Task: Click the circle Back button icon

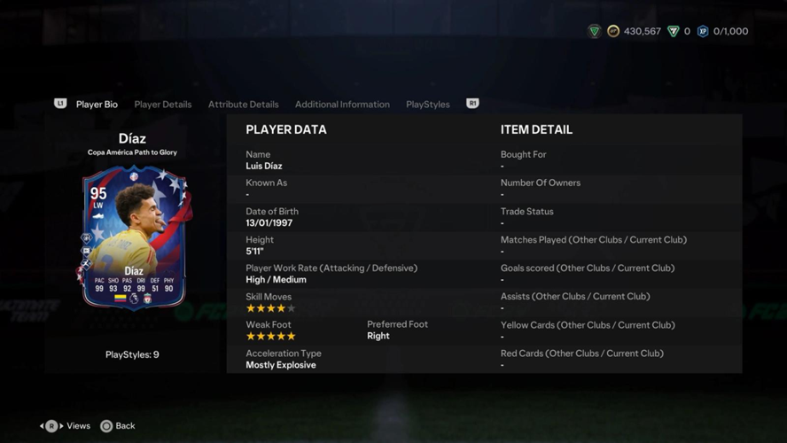Action: click(x=106, y=426)
